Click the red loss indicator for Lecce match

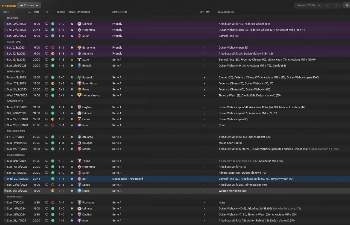coord(53,185)
